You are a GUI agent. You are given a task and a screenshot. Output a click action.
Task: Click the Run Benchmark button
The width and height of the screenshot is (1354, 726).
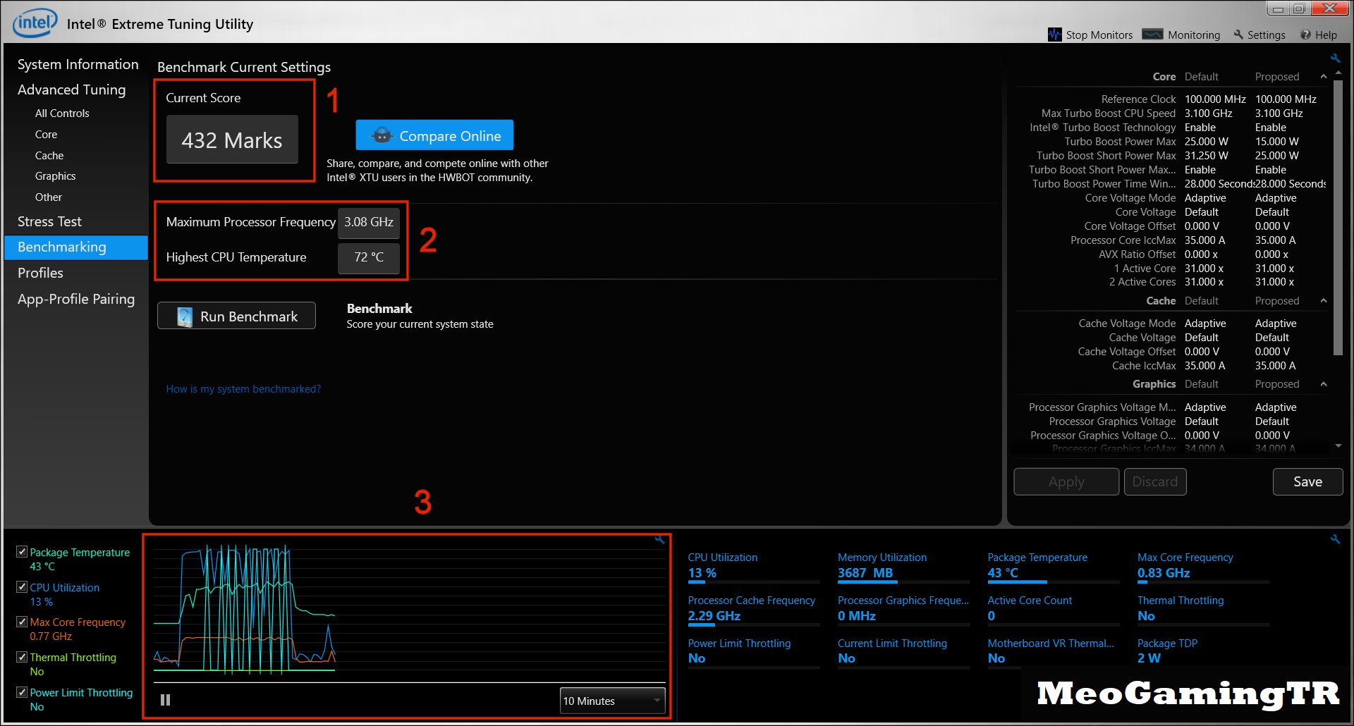tap(236, 316)
